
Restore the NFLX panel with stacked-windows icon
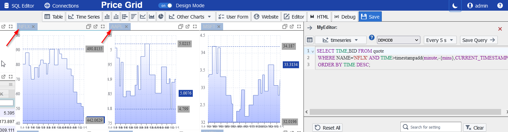[x=89, y=26]
